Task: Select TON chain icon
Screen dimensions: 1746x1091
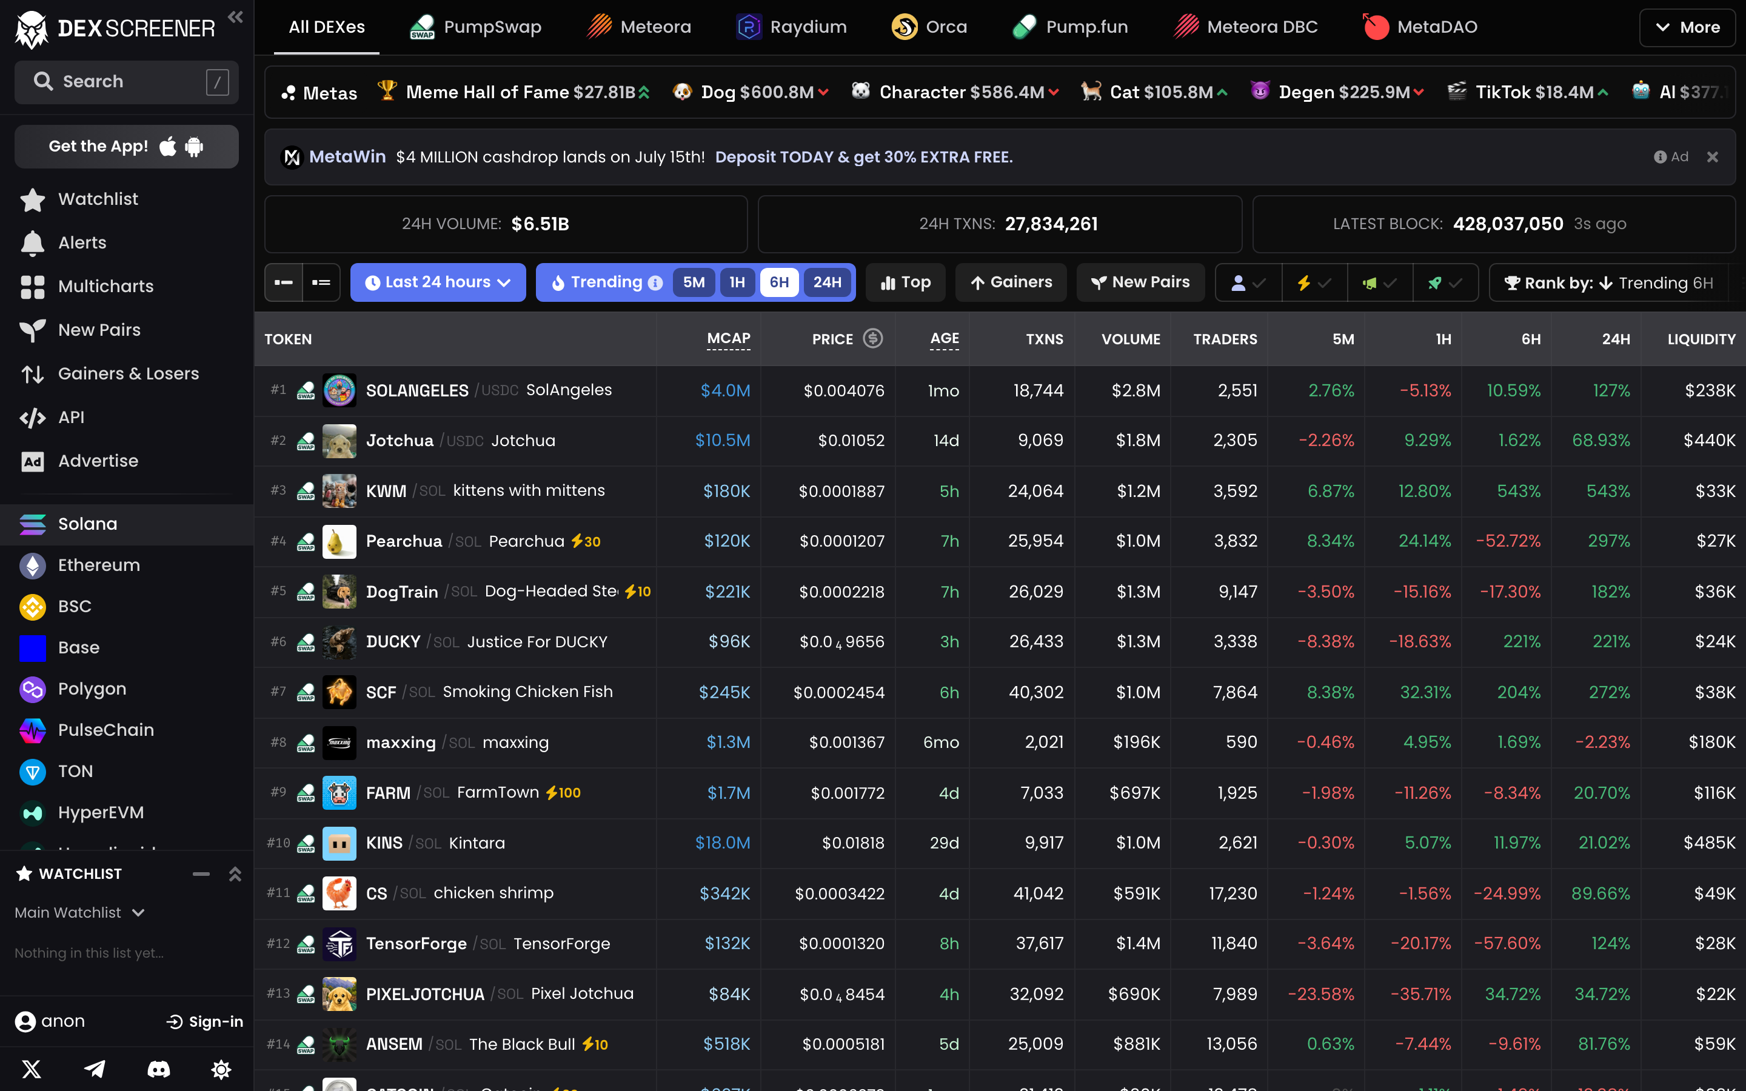Action: [33, 772]
